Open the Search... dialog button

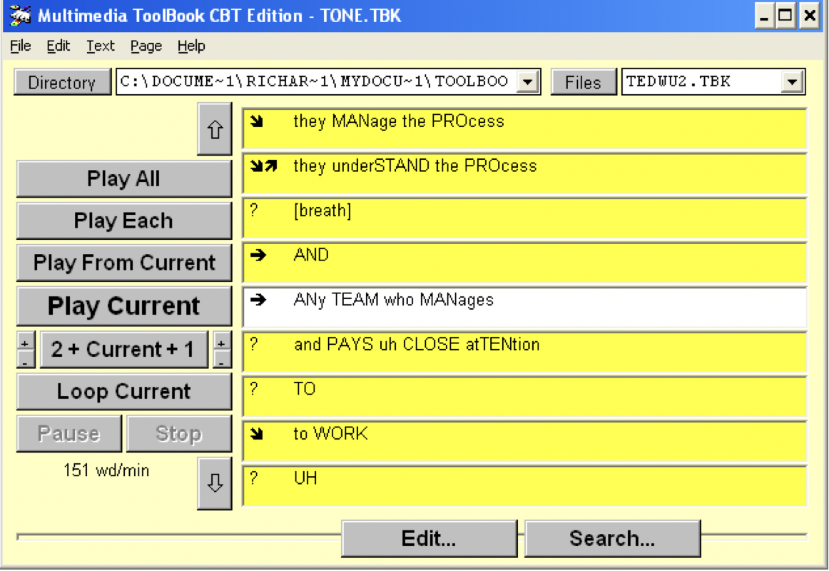(x=612, y=538)
